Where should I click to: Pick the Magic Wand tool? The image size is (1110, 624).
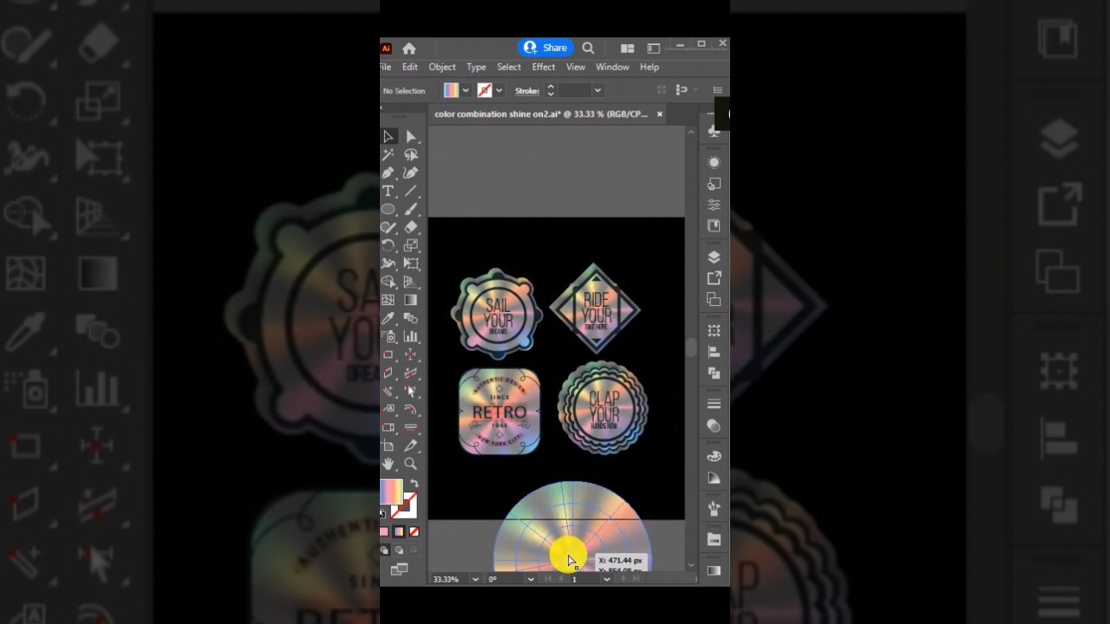tap(388, 155)
